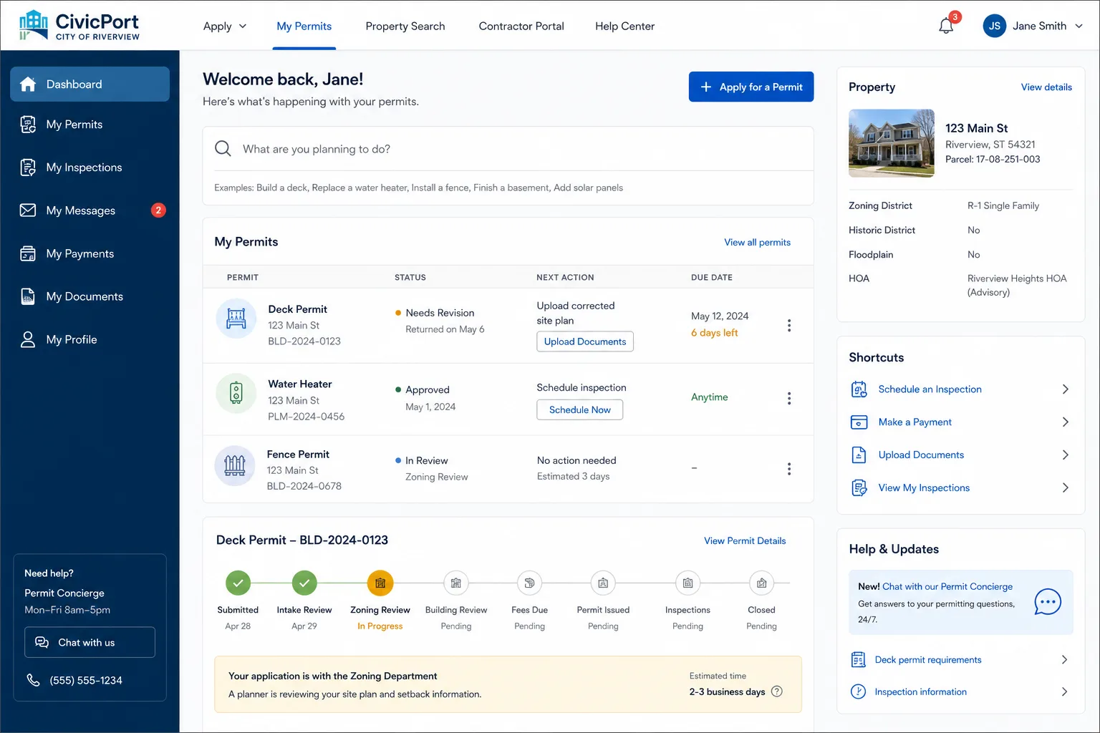Click the My Permits sidebar icon
The image size is (1100, 733).
[x=28, y=125]
